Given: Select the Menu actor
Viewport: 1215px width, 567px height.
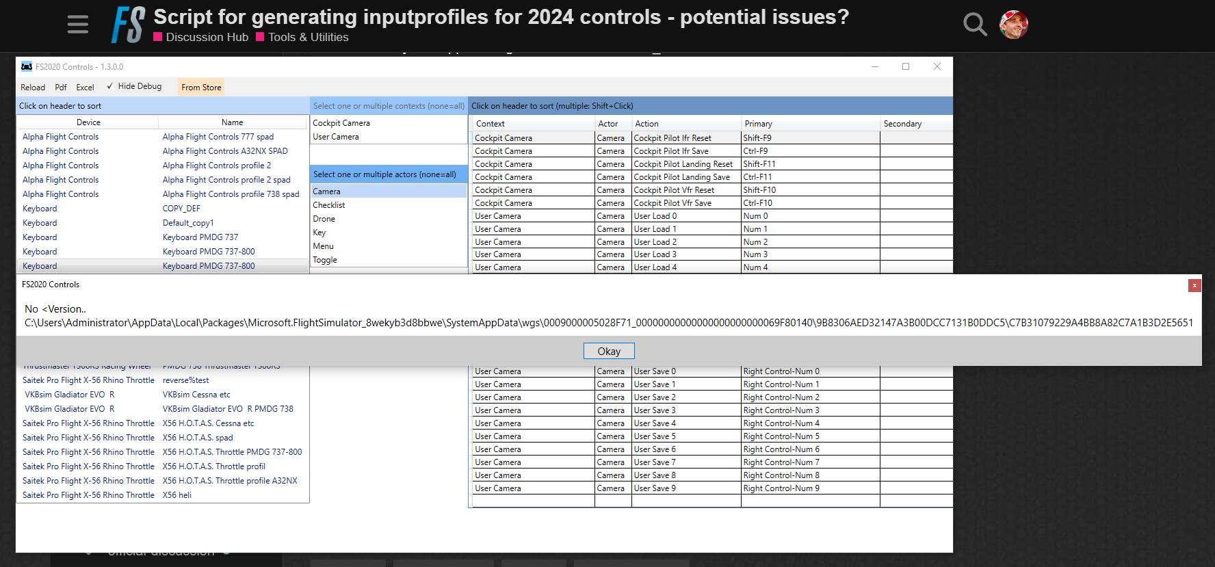Looking at the screenshot, I should point(389,246).
